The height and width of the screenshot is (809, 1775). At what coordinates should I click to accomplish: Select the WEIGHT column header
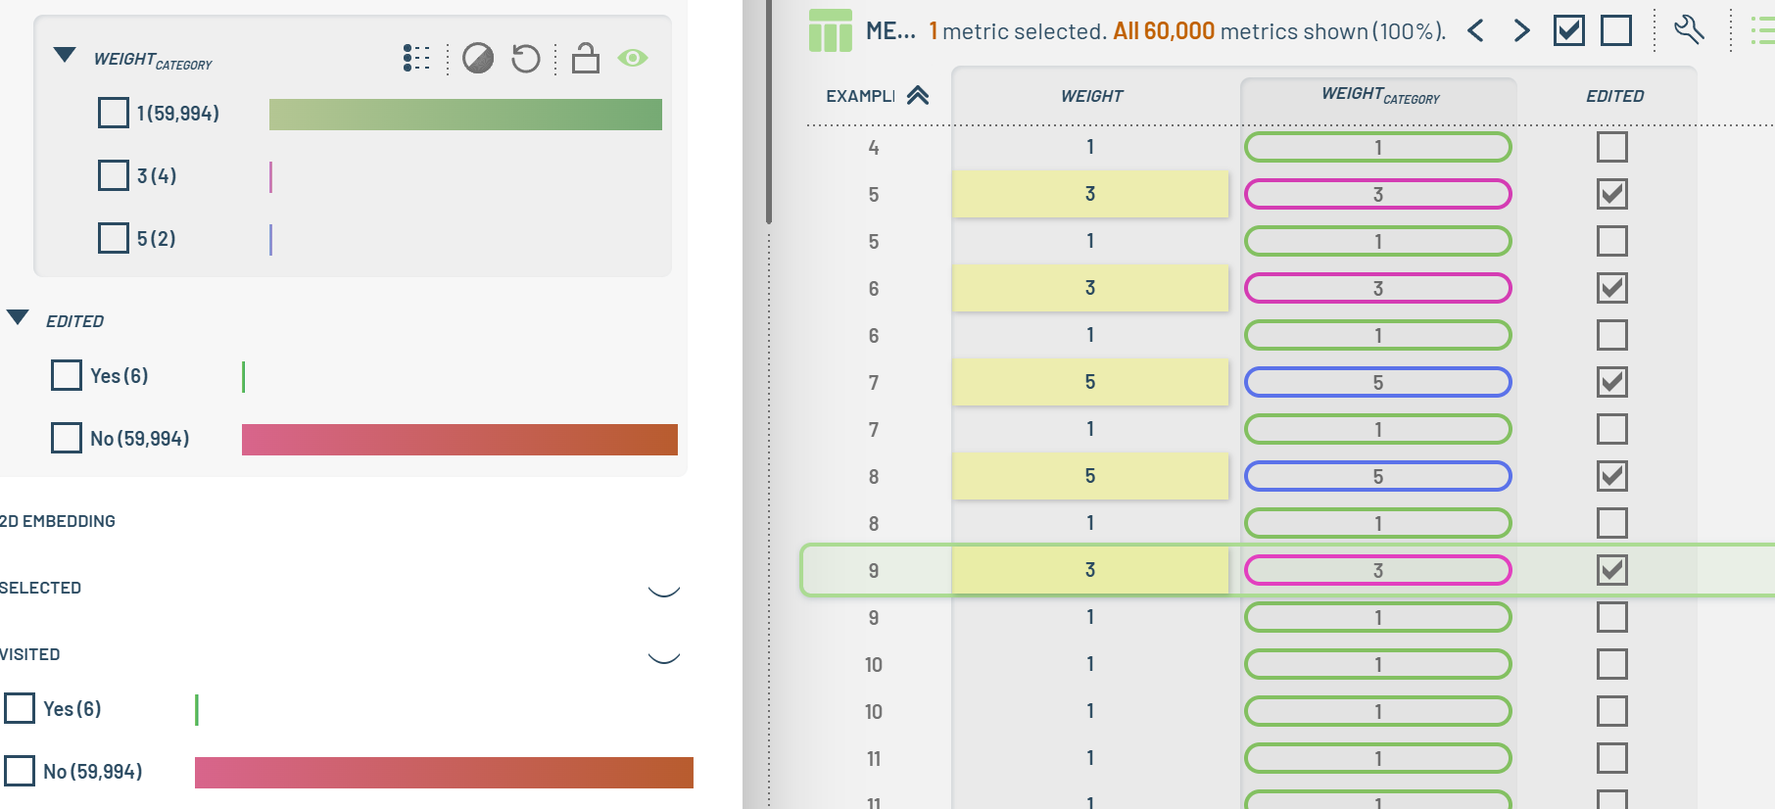tap(1091, 96)
